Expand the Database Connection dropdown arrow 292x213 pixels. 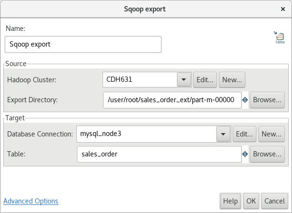223,134
